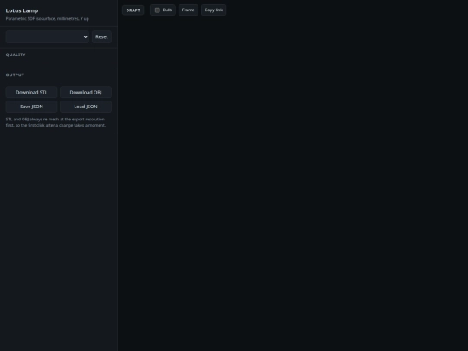Save parameters as JSON
468x351 pixels.
tap(31, 107)
